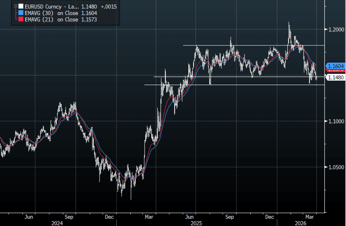The image size is (346, 226).
Task: Click the Jun 2025 month label
Action: click(x=191, y=217)
